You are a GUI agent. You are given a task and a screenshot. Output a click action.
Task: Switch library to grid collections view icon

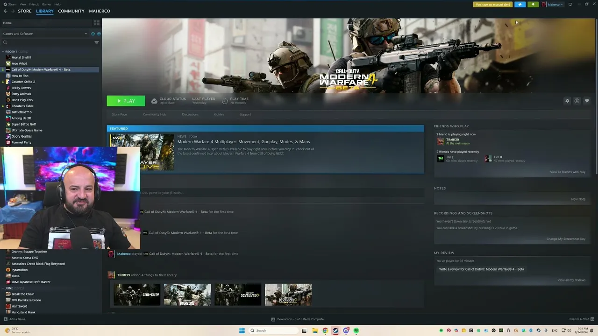point(97,23)
